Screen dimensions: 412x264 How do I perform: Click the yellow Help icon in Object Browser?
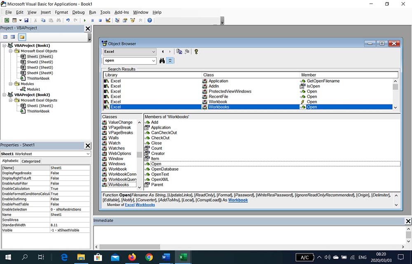(196, 52)
